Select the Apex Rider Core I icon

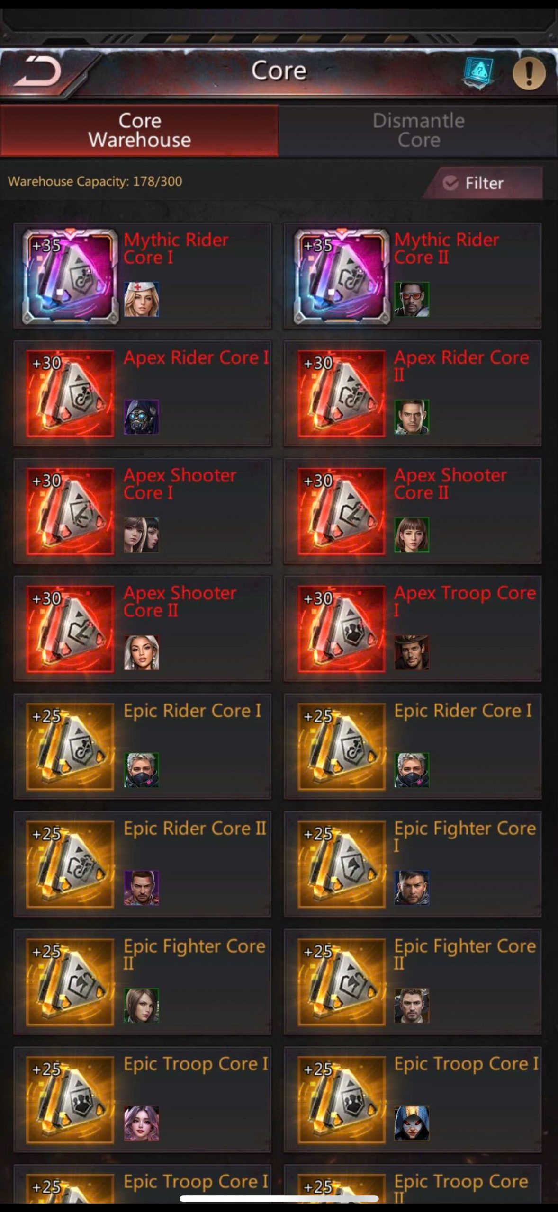pyautogui.click(x=70, y=393)
